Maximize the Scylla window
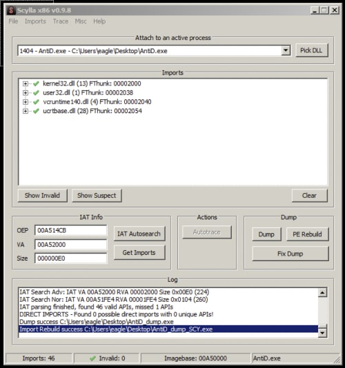This screenshot has width=345, height=368. pyautogui.click(x=324, y=10)
